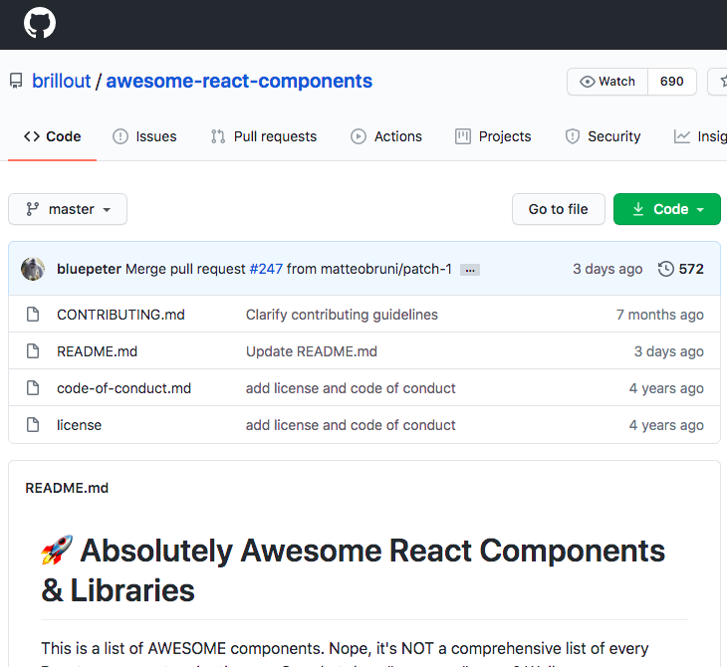Click the git branch icon in master button
Image resolution: width=727 pixels, height=667 pixels.
[x=33, y=209]
